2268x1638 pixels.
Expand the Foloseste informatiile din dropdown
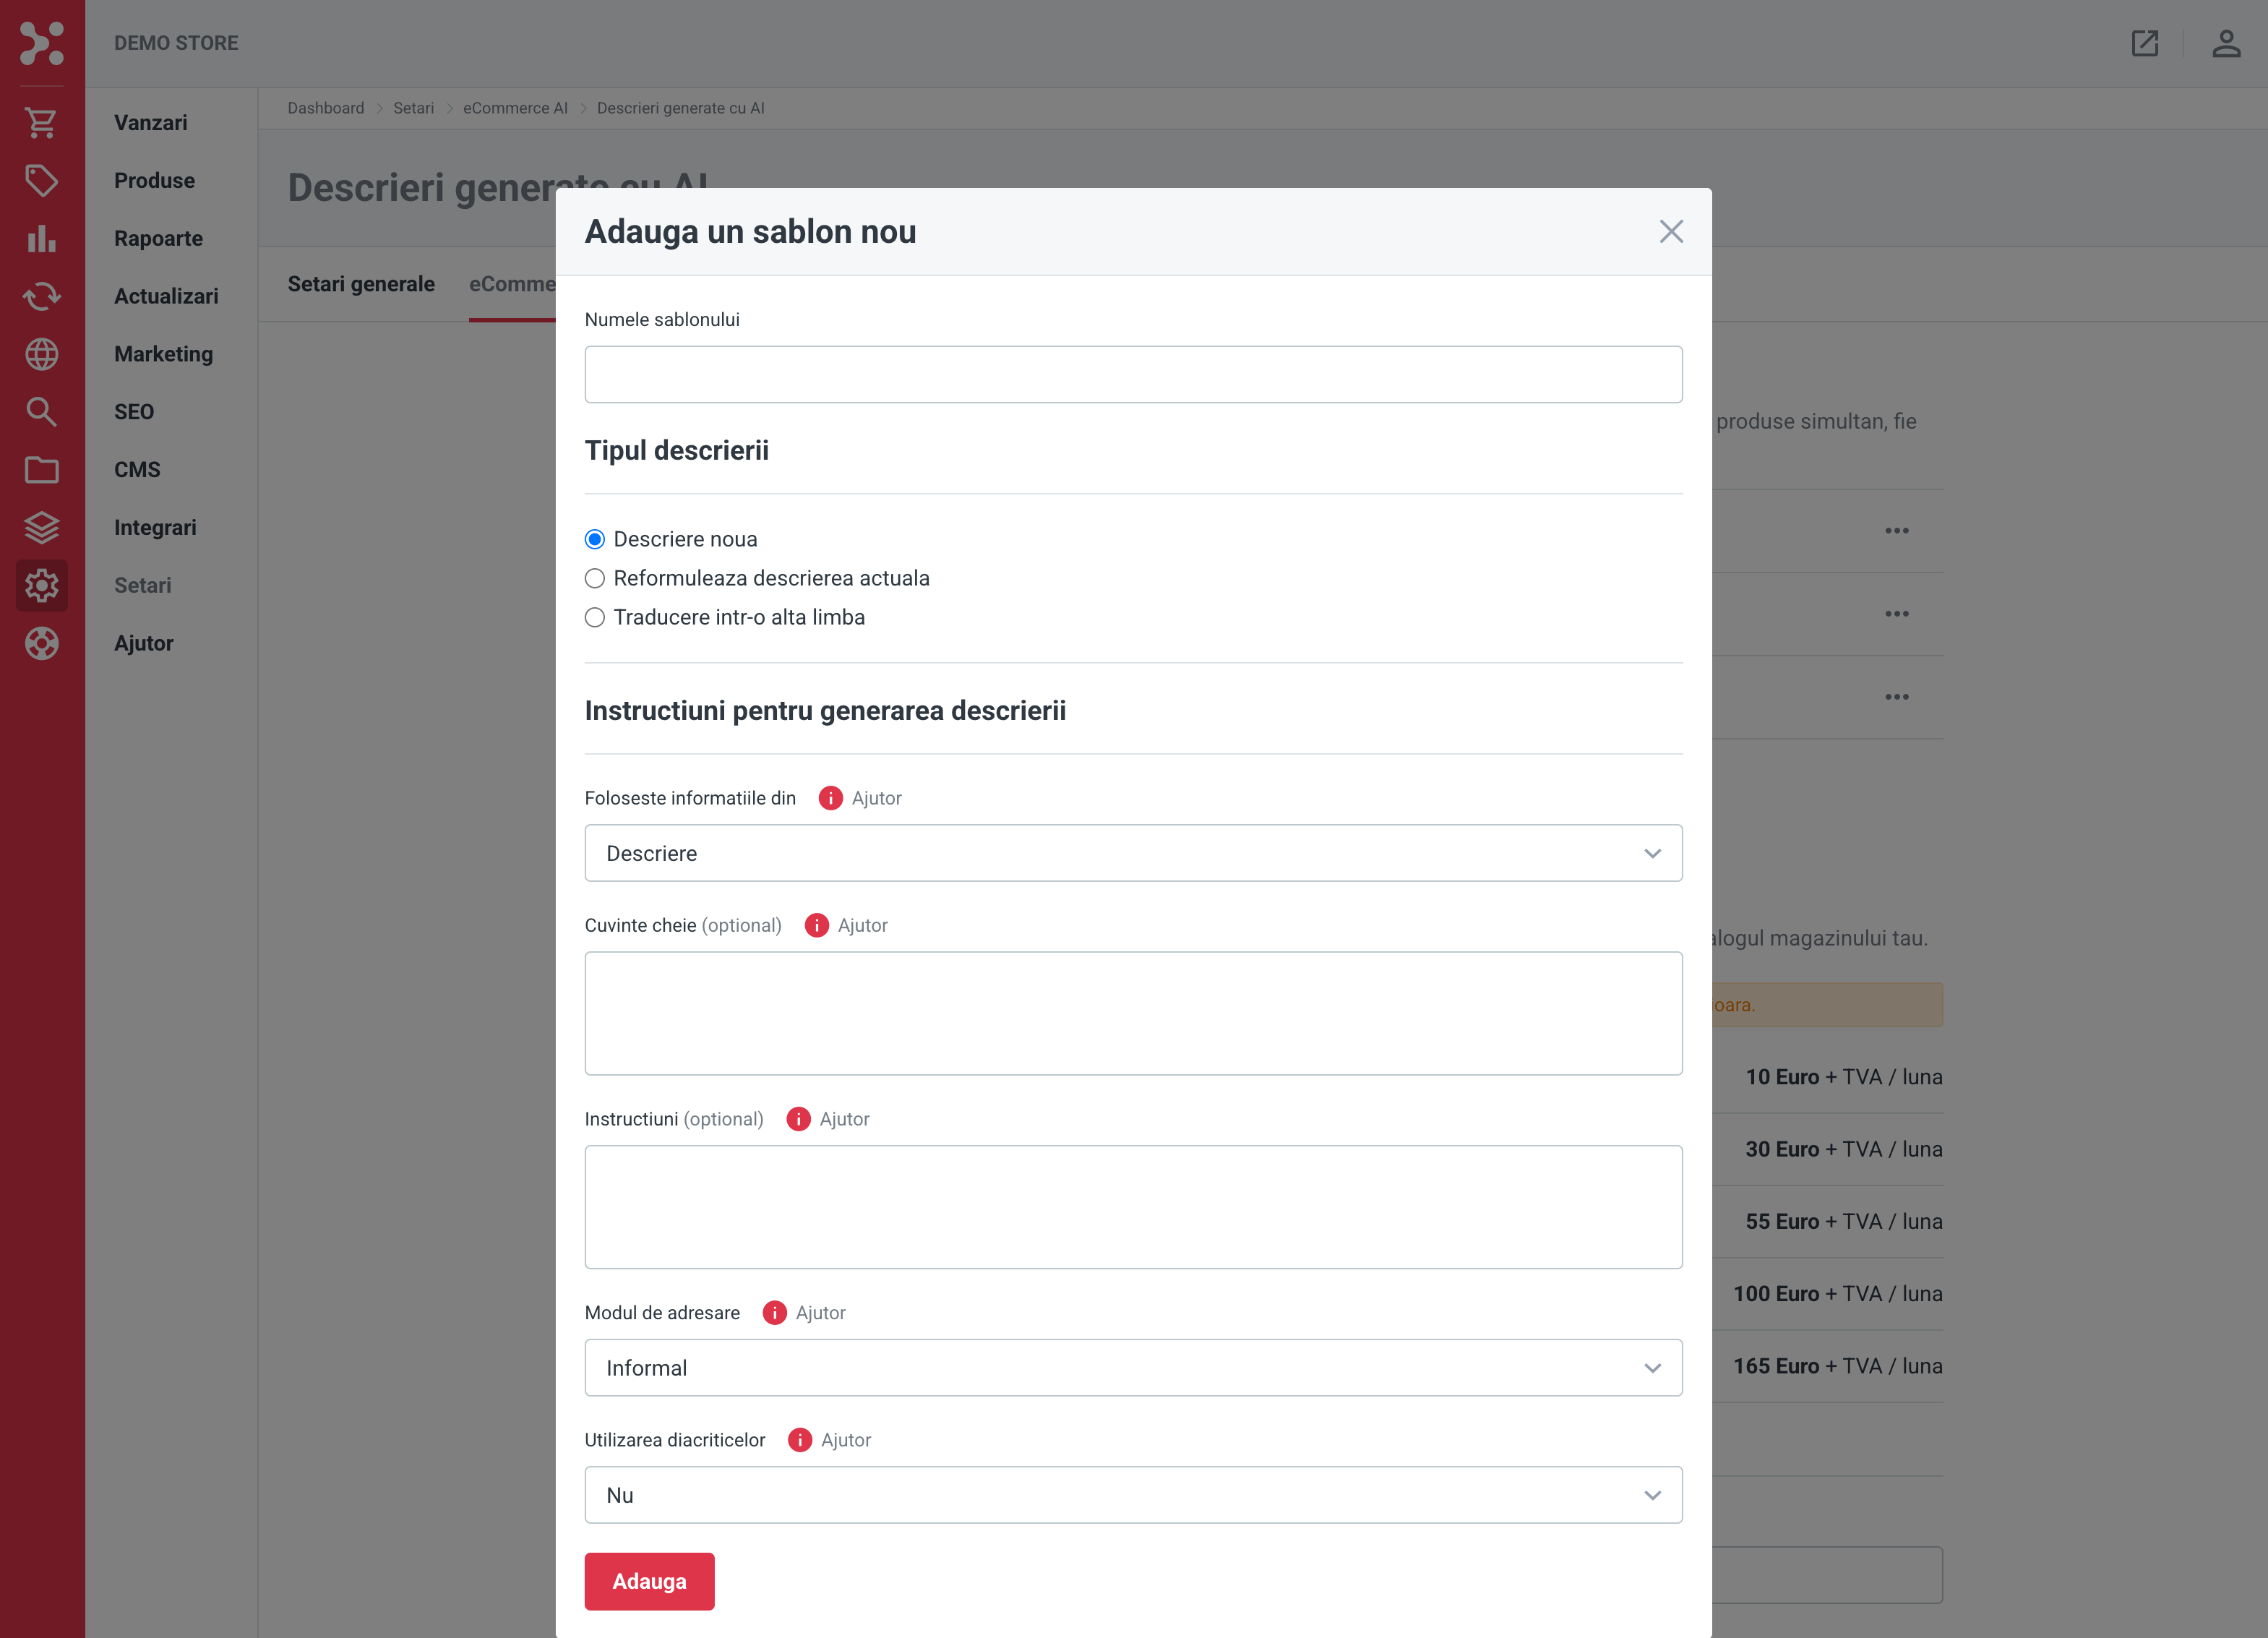point(1133,853)
